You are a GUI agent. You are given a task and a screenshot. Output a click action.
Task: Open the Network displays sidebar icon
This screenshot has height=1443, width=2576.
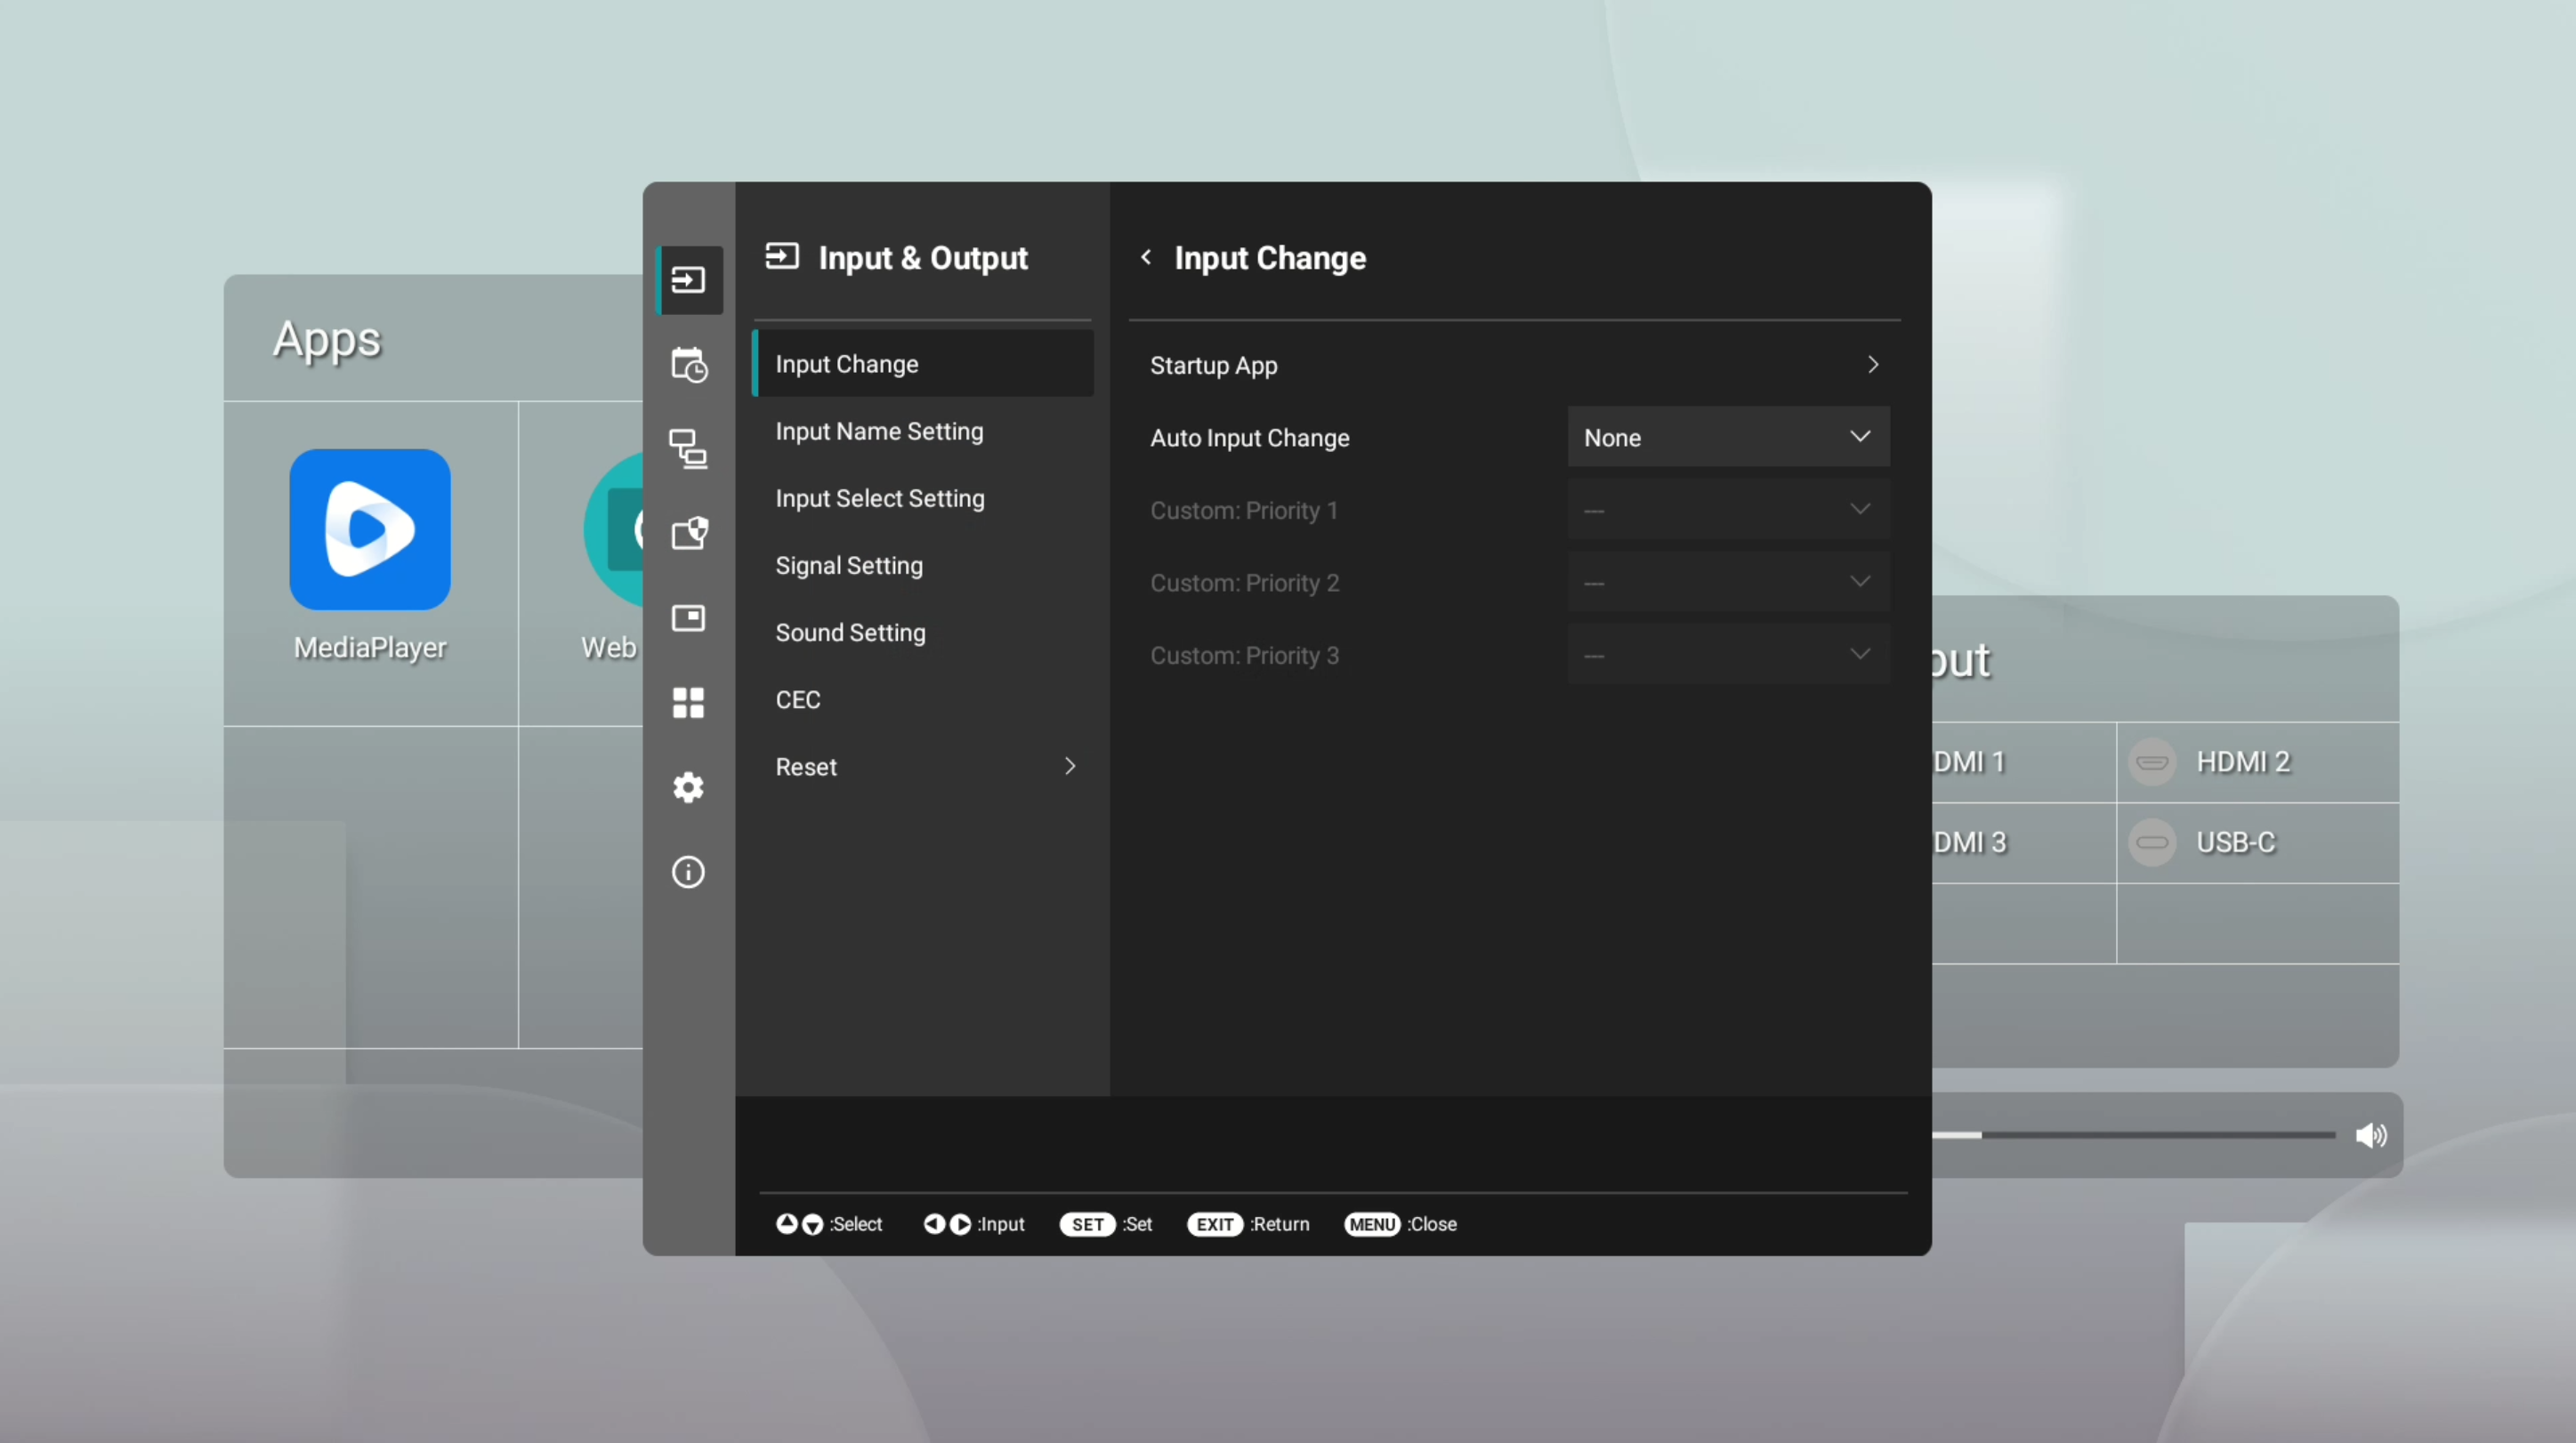[x=688, y=449]
